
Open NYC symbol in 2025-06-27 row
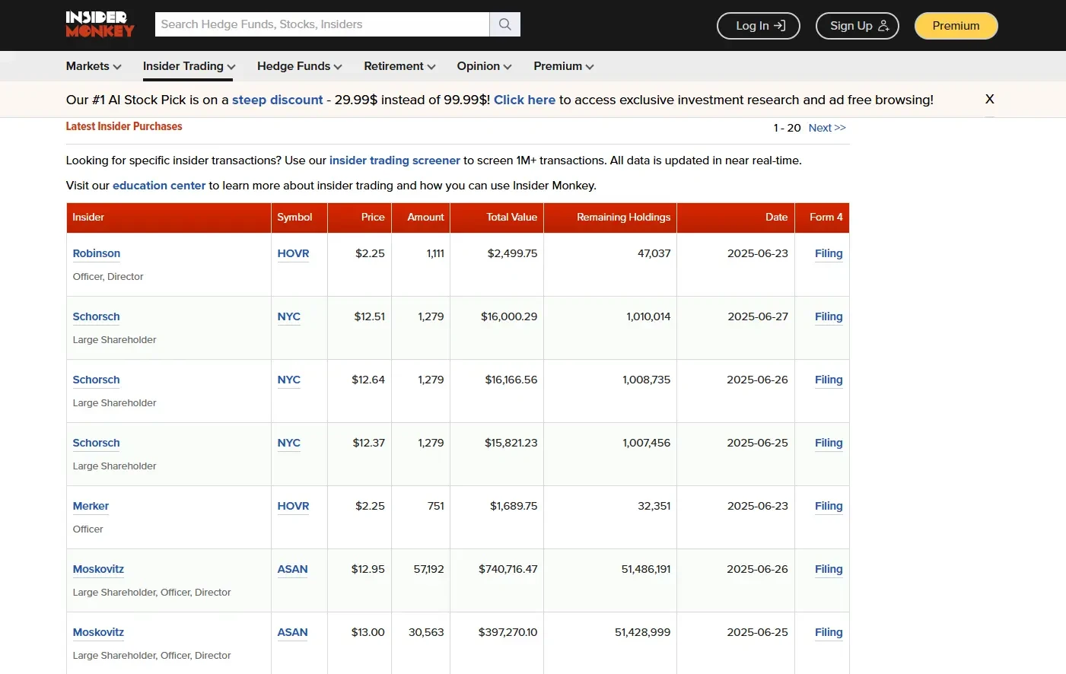click(x=289, y=316)
